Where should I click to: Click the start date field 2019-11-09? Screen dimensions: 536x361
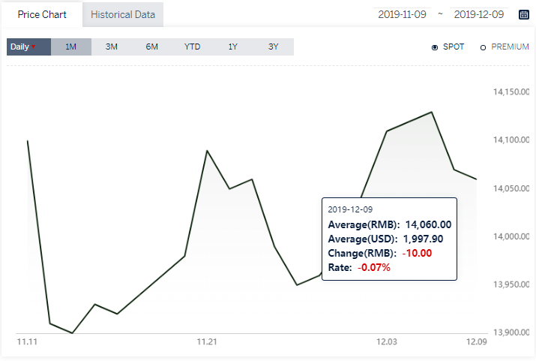[x=402, y=14]
